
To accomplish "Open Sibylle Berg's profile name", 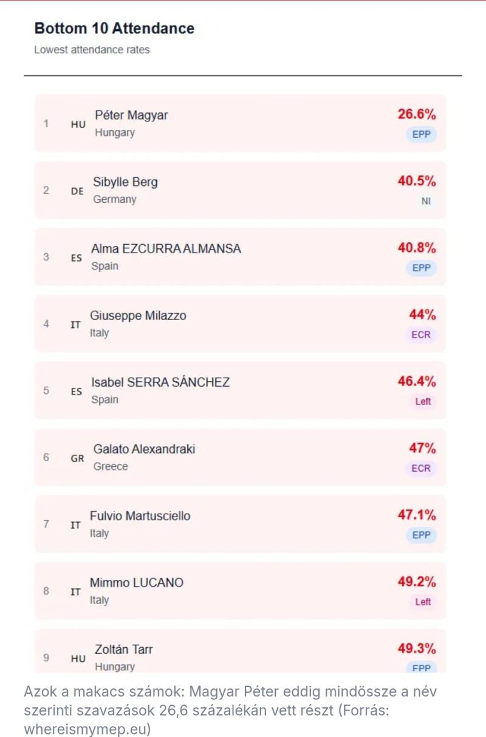I will pos(125,182).
